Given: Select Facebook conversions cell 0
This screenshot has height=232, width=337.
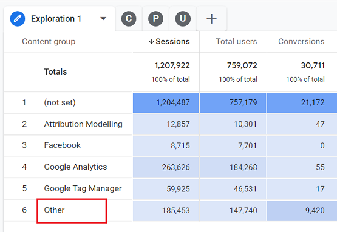Looking at the screenshot, I should (302, 146).
